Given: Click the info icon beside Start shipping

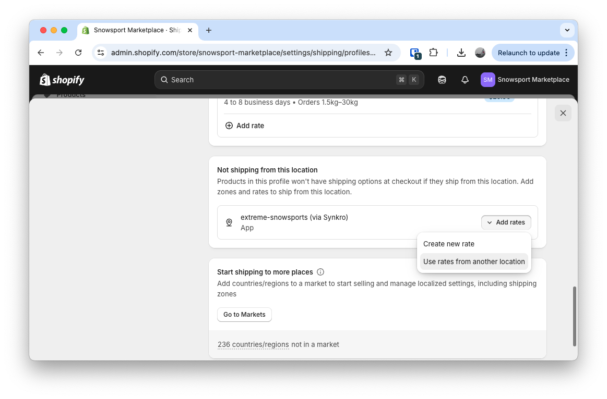Looking at the screenshot, I should pyautogui.click(x=320, y=272).
